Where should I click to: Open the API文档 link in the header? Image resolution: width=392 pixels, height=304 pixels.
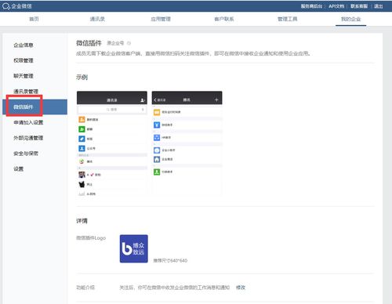(336, 6)
